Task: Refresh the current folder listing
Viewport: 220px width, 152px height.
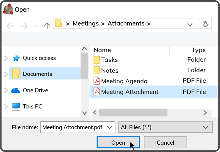Action: 206,24
